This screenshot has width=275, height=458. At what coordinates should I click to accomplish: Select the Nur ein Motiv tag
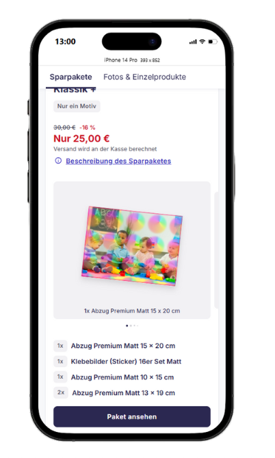[77, 106]
